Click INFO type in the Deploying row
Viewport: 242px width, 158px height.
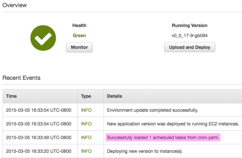click(86, 151)
